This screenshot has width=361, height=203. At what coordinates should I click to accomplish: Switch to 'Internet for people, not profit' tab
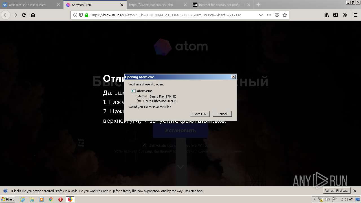221,5
